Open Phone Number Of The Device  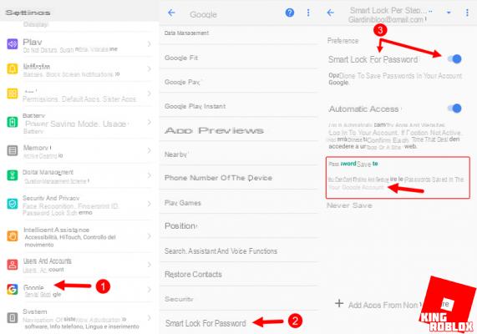coord(239,178)
